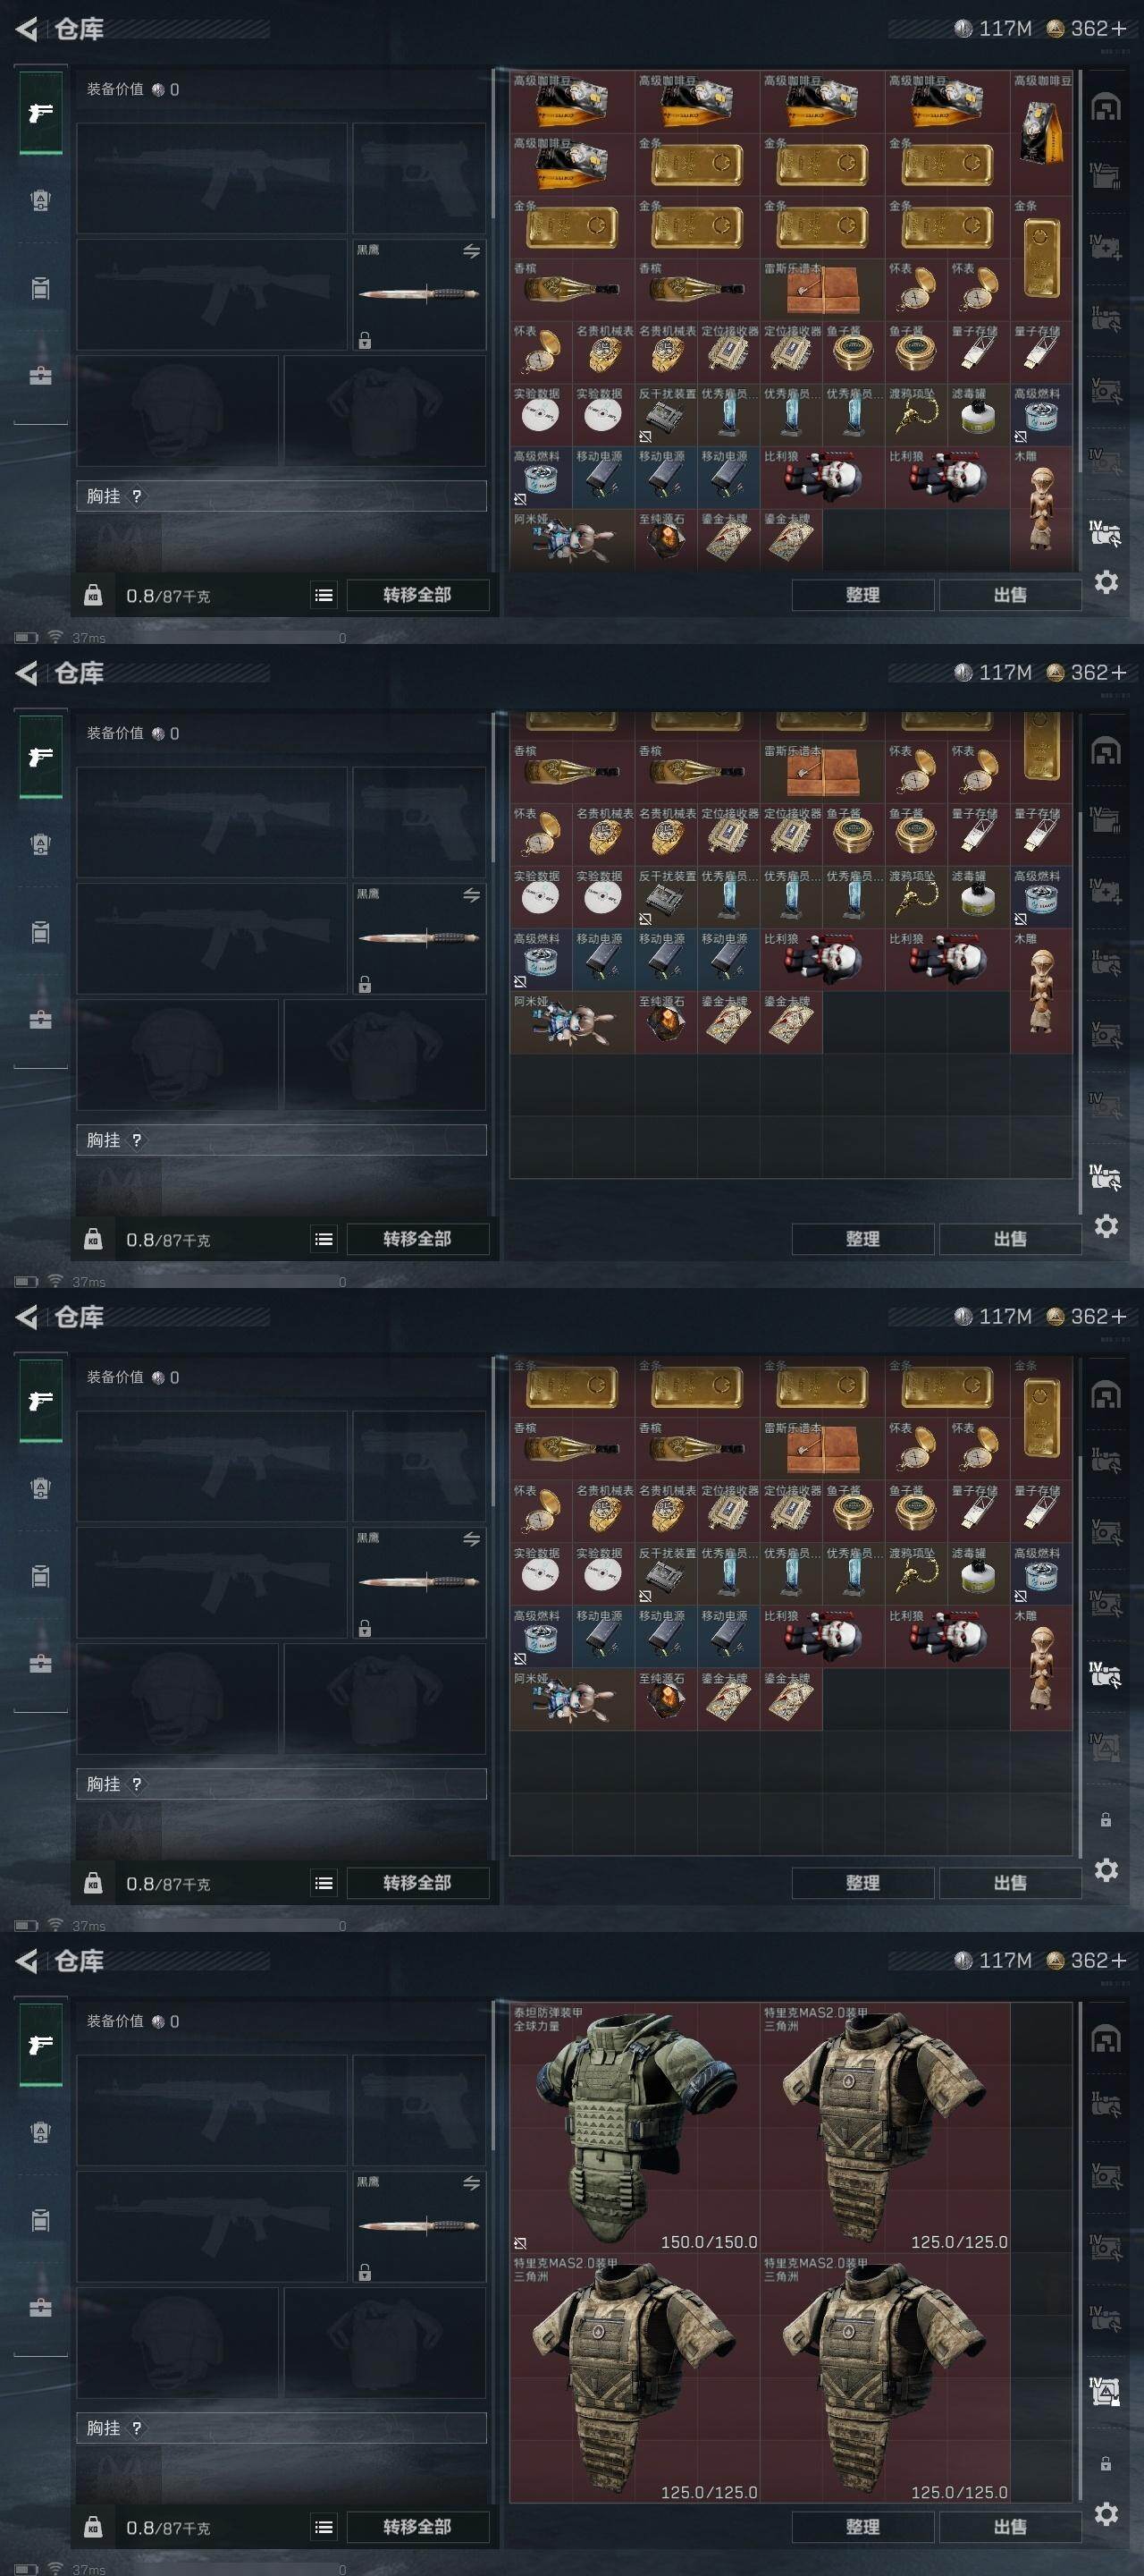Open the toolbox tab beside the coffee bean view
The width and height of the screenshot is (1144, 2576).
click(40, 376)
